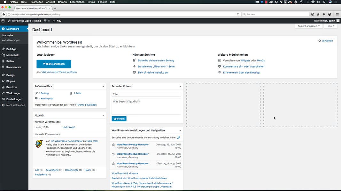Open the Aktualisierungen submenu item

click(x=11, y=40)
